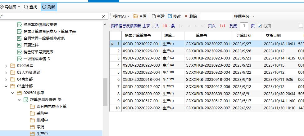Click the page number input field

click(244, 26)
